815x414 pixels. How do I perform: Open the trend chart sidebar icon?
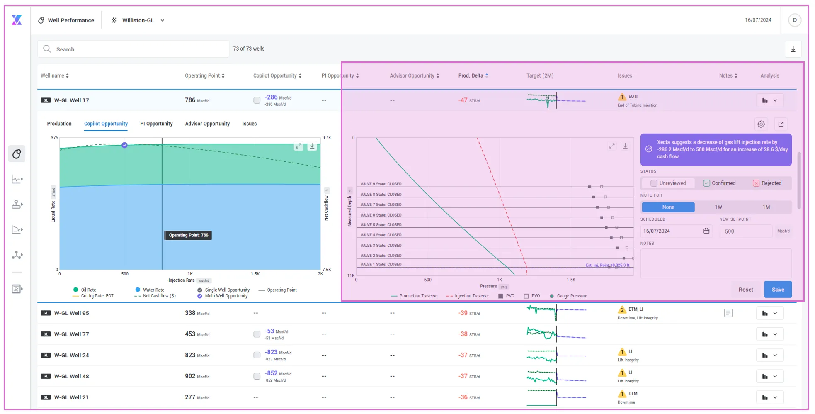(x=17, y=179)
